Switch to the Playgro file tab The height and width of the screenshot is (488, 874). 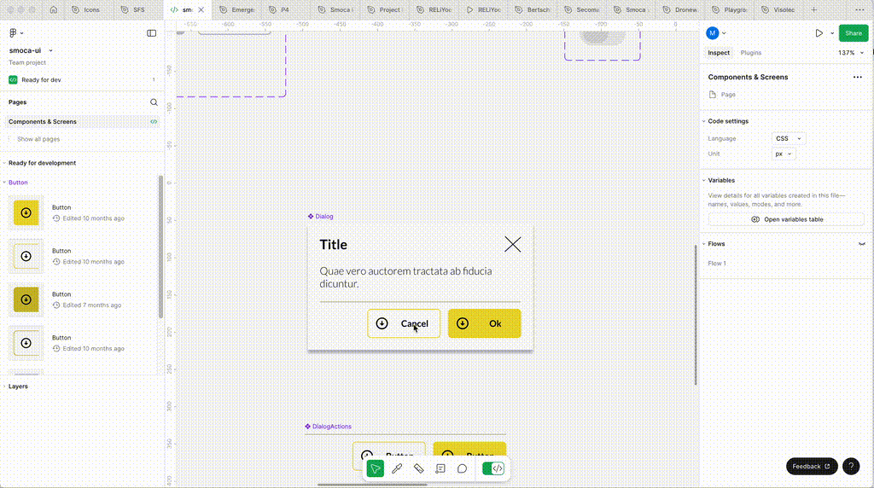pyautogui.click(x=729, y=9)
